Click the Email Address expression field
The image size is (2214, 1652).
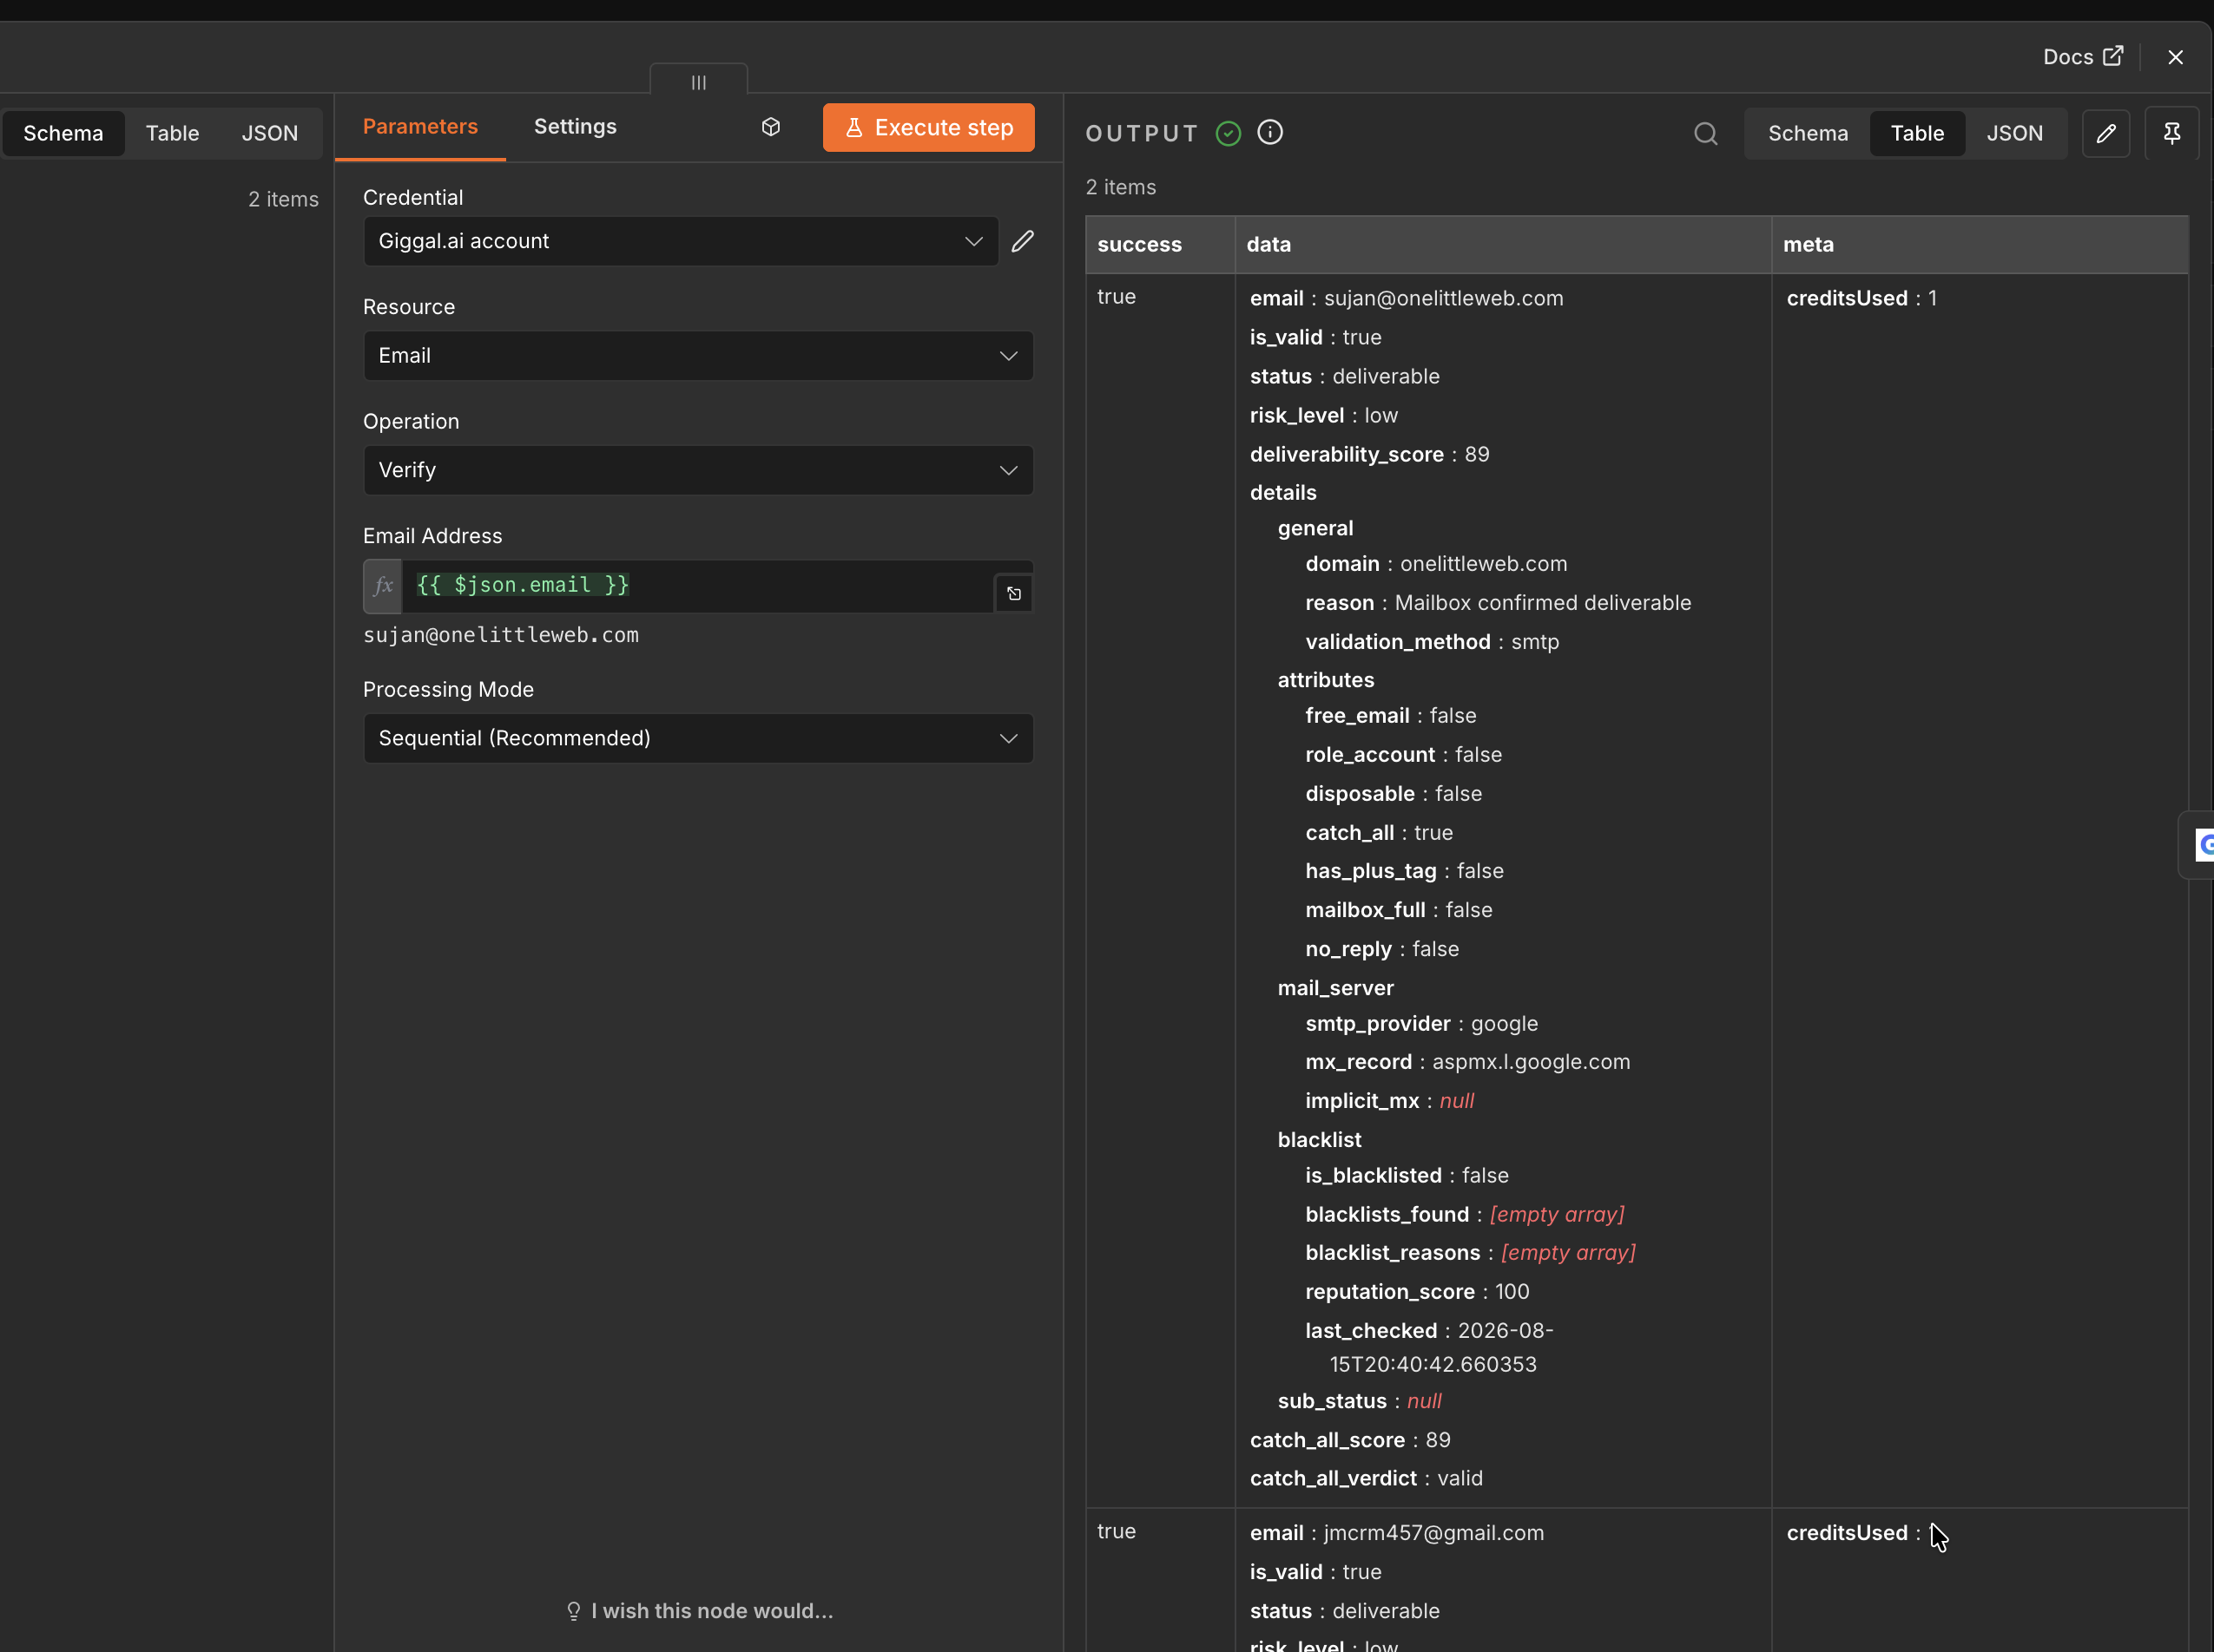click(x=697, y=586)
